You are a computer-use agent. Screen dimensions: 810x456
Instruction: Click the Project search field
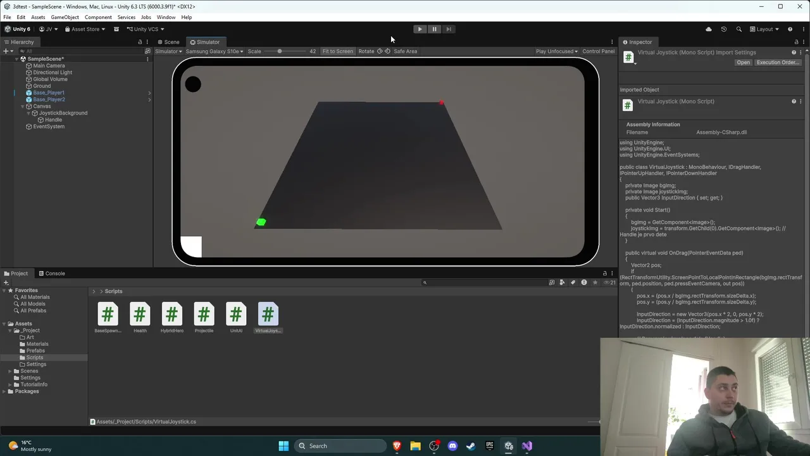[483, 282]
